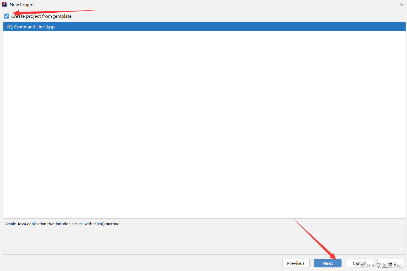This screenshot has width=407, height=271.
Task: Select the Command Line App template
Action: tap(204, 27)
